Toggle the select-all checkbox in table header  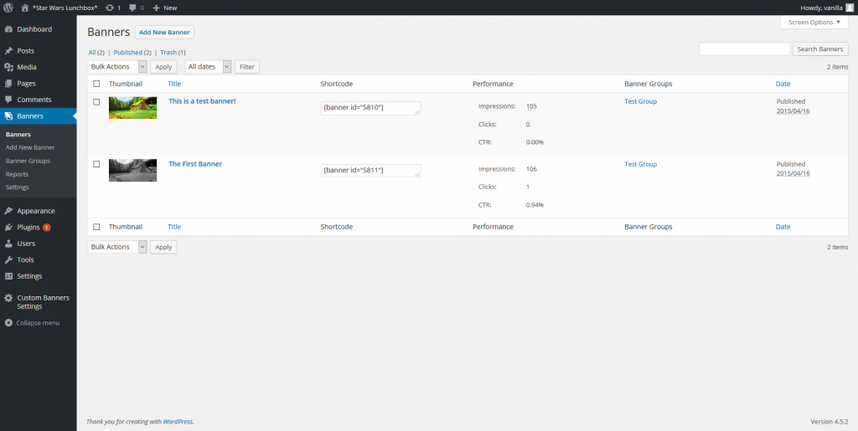[96, 84]
